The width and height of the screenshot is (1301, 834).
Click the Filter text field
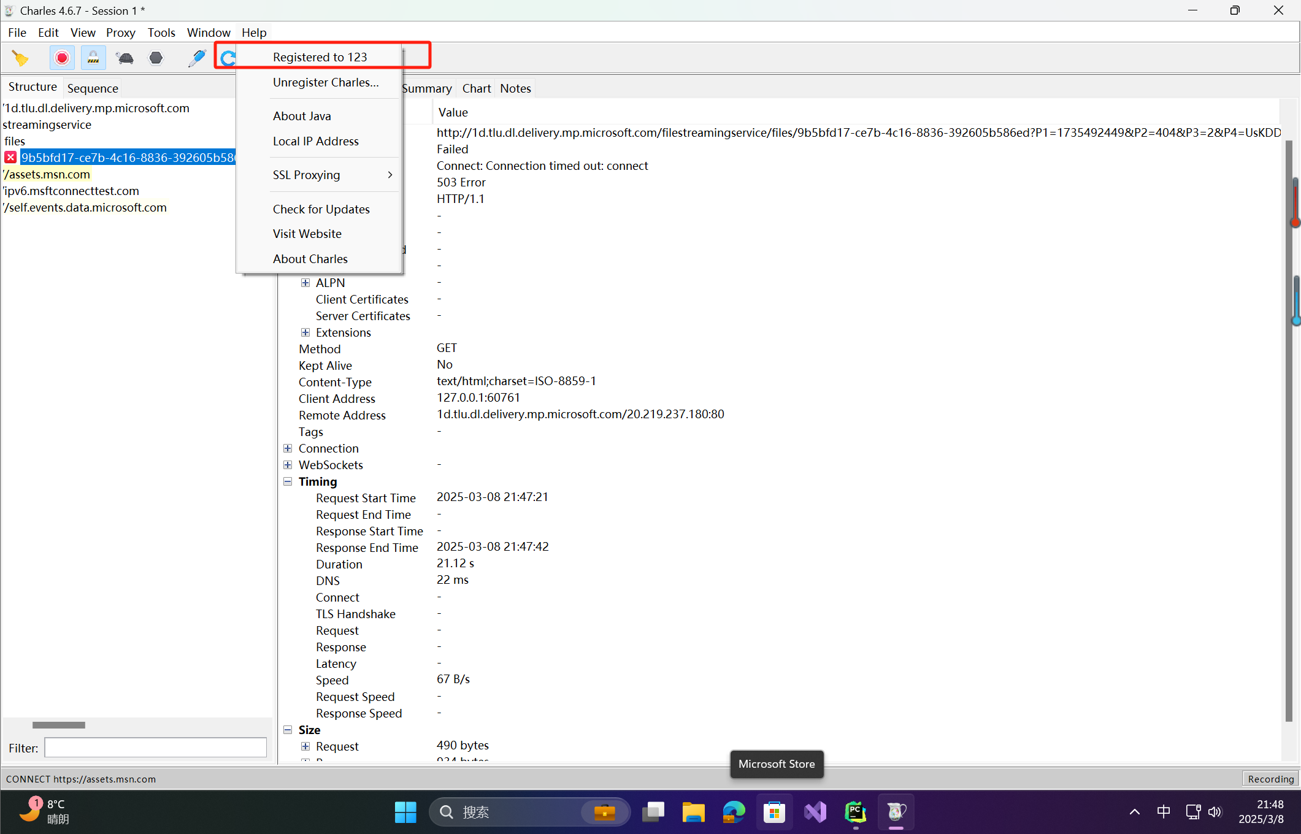155,748
